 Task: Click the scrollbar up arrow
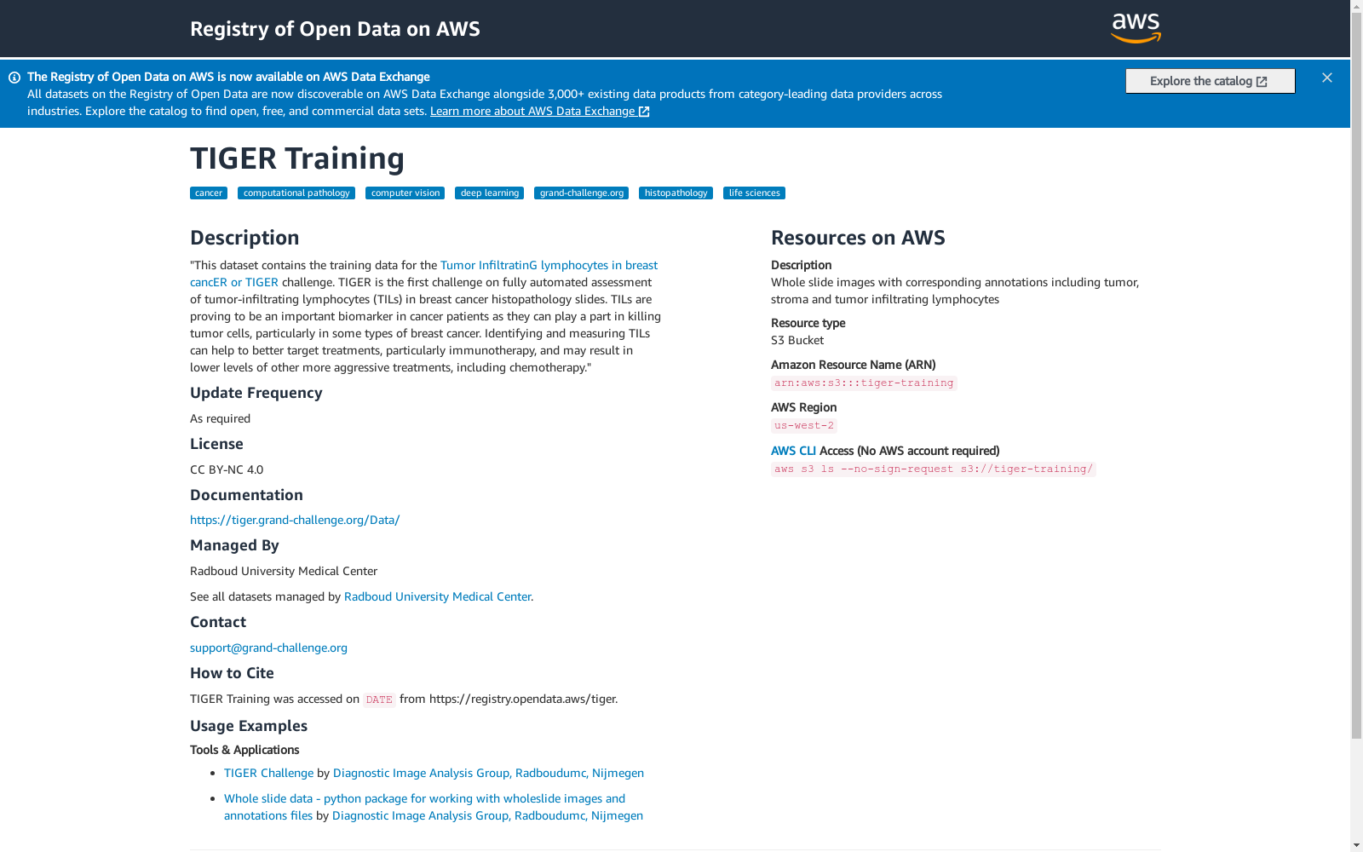1356,6
